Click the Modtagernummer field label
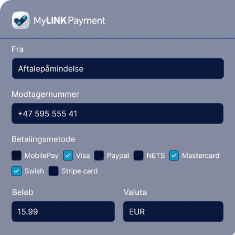The width and height of the screenshot is (235, 235). (x=45, y=95)
